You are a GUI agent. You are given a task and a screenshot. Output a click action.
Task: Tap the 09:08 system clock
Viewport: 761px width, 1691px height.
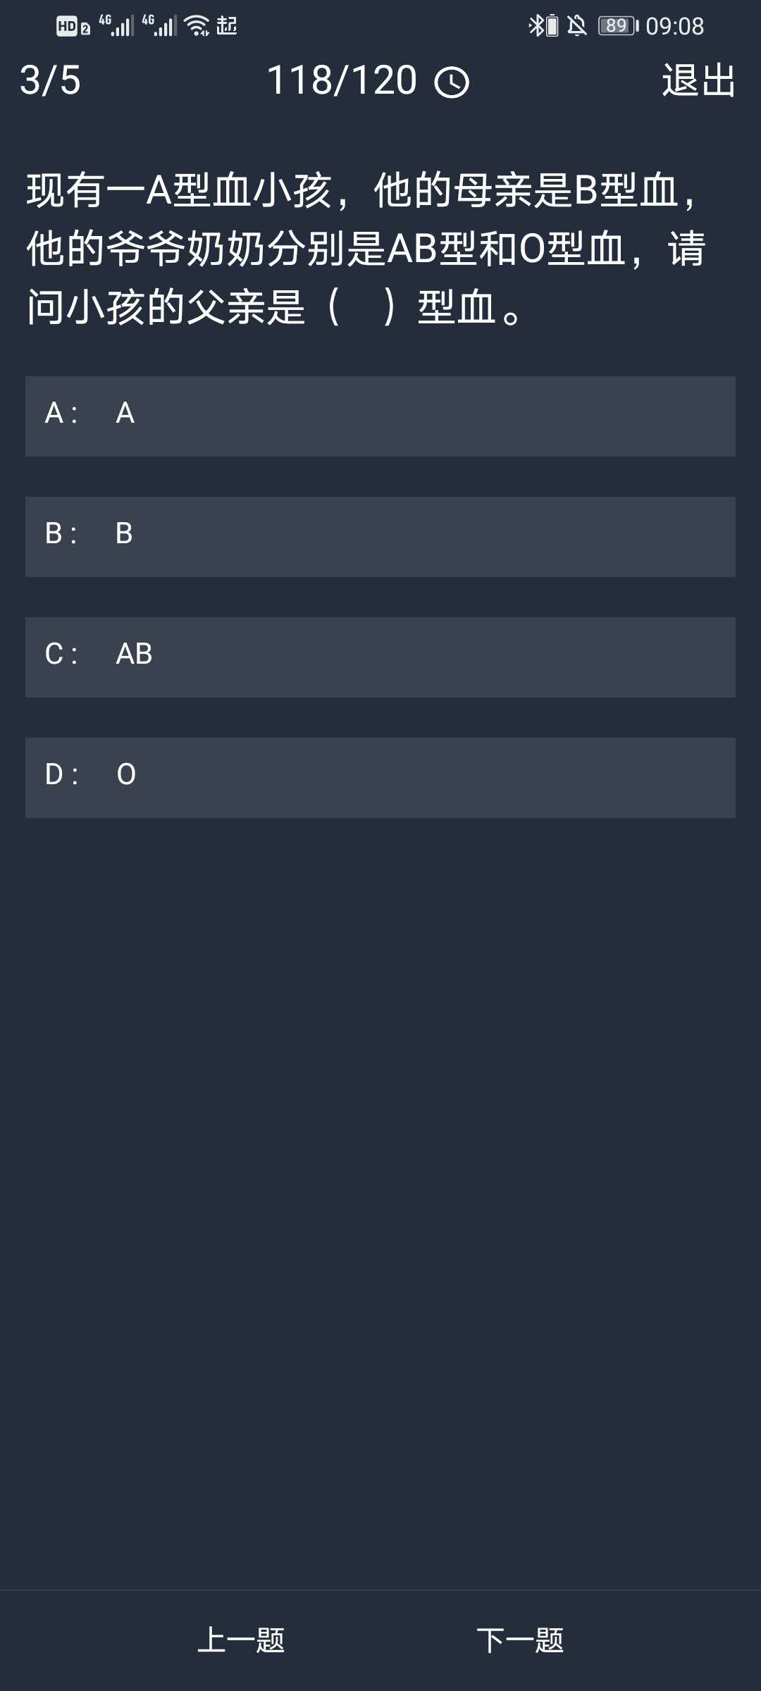pos(674,27)
